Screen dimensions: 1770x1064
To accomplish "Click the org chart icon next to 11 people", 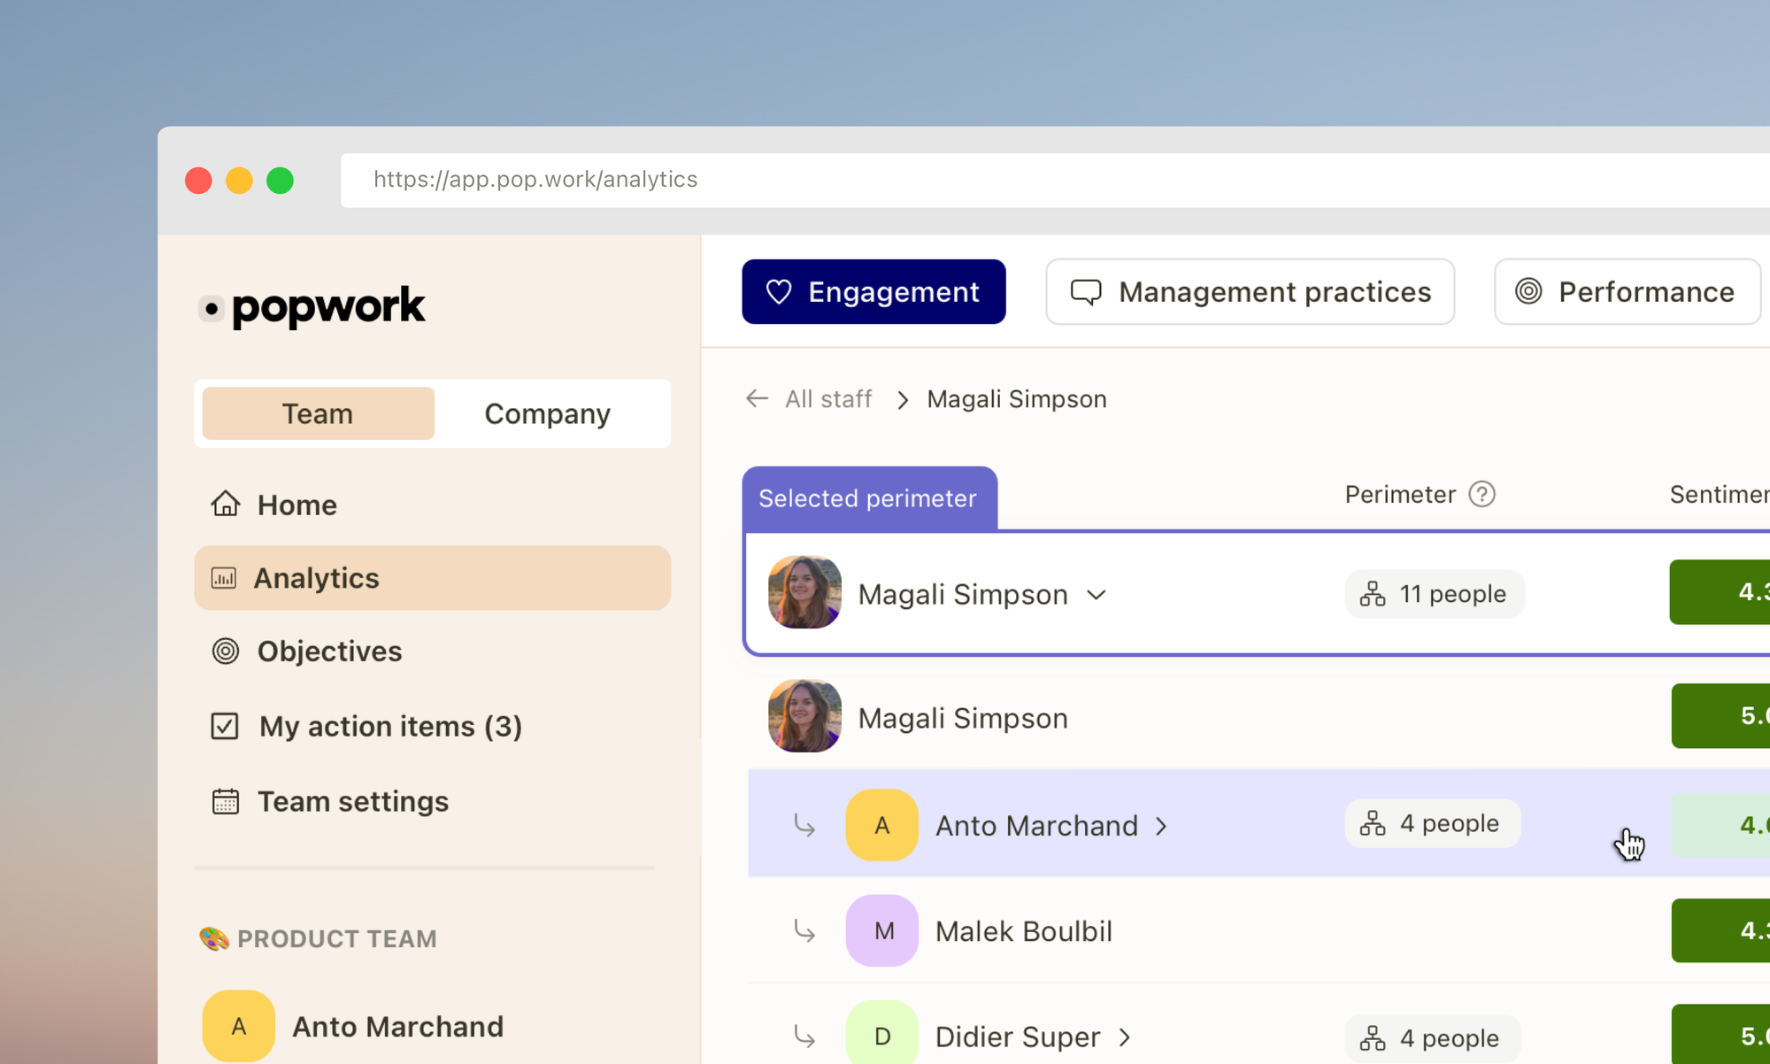I will tap(1373, 594).
